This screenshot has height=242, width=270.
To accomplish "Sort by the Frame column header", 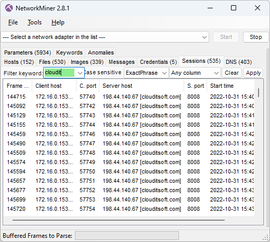I will click(18, 86).
